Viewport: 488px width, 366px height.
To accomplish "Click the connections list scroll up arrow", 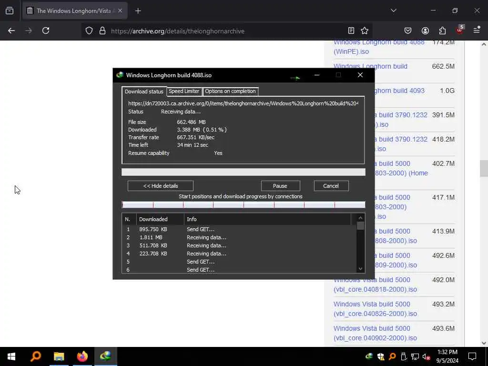I will [360, 218].
